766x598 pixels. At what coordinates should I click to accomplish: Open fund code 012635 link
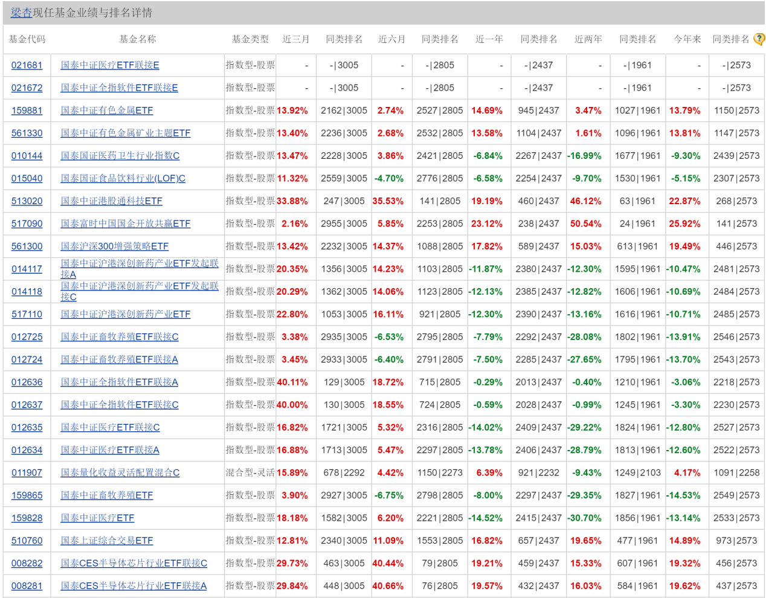coord(27,428)
